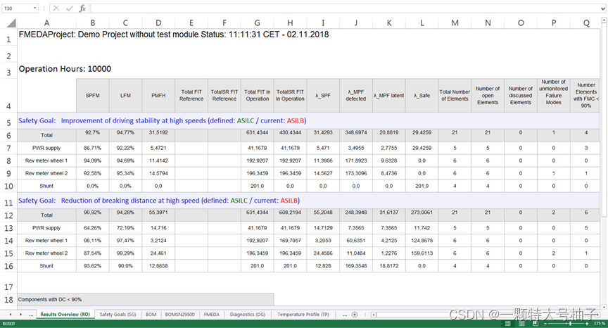Open the Results Overview (RO) sheet tab
Image resolution: width=608 pixels, height=328 pixels.
(x=65, y=315)
